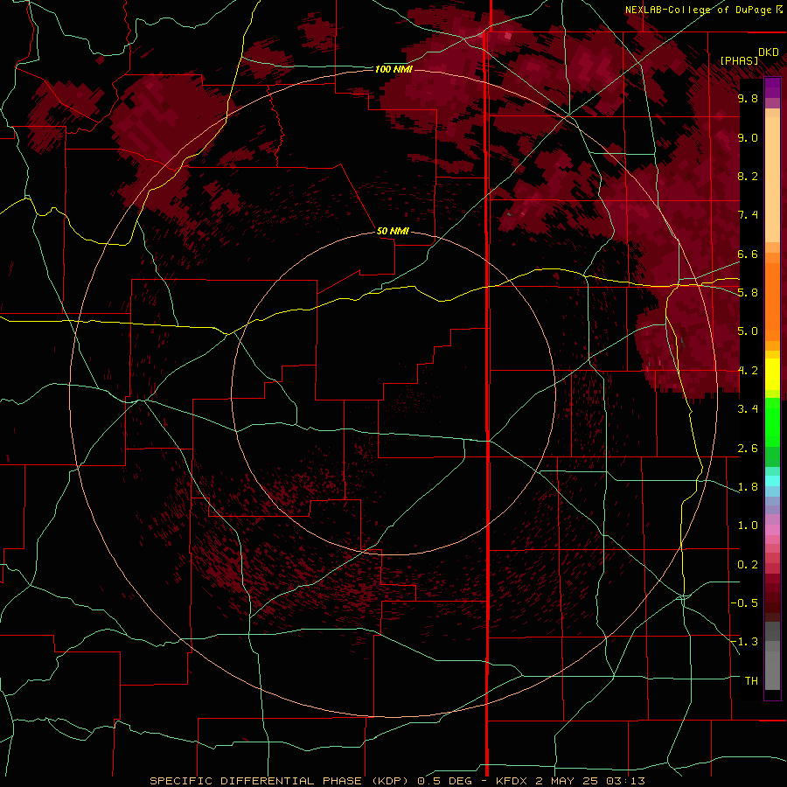The height and width of the screenshot is (787, 787).
Task: Click the 8.2 value on color scale
Action: pyautogui.click(x=748, y=176)
